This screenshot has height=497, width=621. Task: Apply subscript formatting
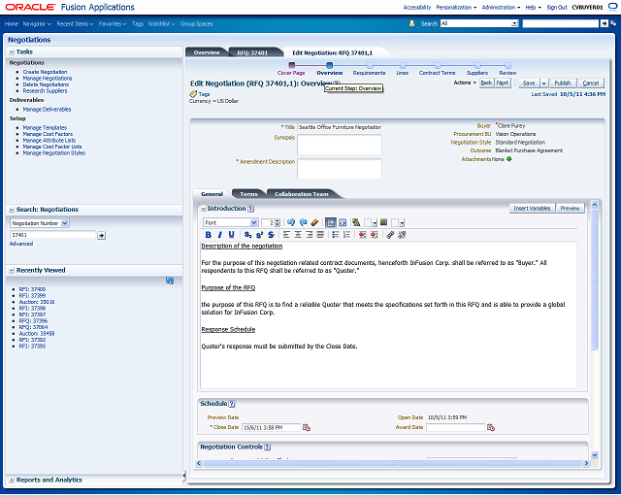[x=247, y=235]
